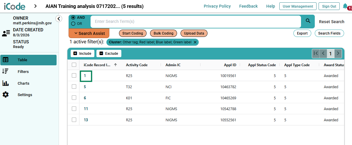Go to next results page
The height and width of the screenshot is (145, 352).
tap(338, 53)
